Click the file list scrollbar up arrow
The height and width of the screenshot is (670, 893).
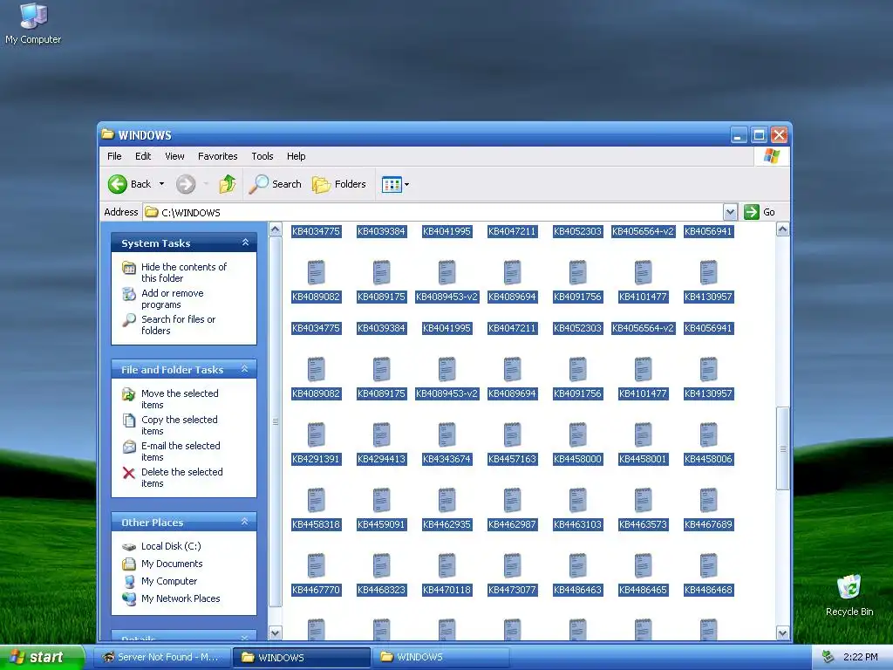click(782, 229)
